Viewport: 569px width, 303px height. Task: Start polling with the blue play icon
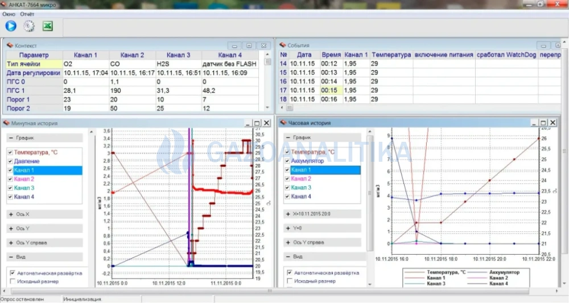point(11,26)
